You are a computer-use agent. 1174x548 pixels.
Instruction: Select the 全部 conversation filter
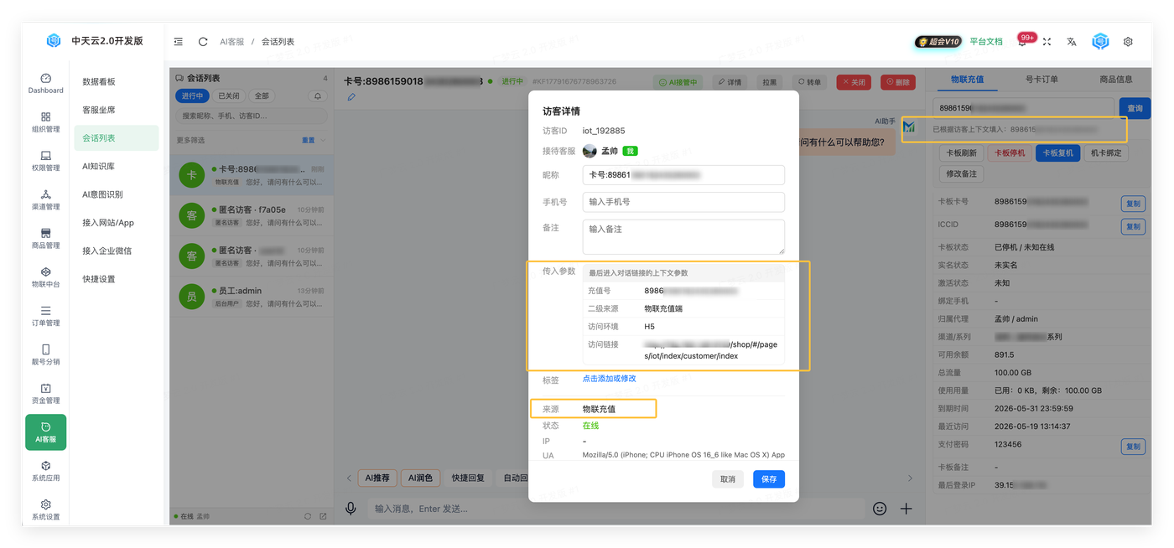[x=262, y=96]
